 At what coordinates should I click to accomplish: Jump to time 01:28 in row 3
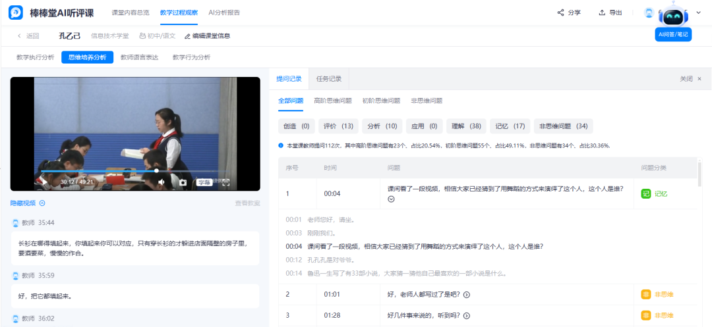coord(332,315)
